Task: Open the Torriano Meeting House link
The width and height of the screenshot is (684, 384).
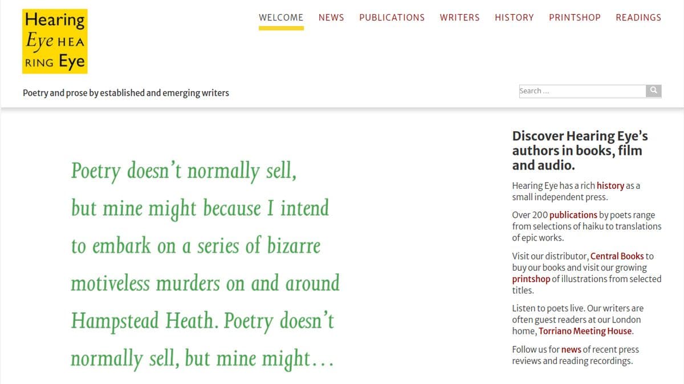Action: [585, 331]
